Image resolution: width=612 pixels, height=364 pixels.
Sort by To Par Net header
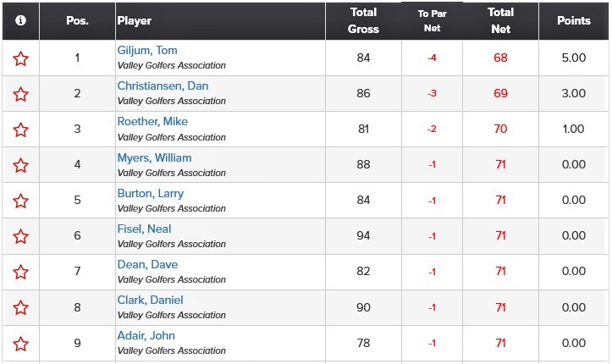[432, 20]
